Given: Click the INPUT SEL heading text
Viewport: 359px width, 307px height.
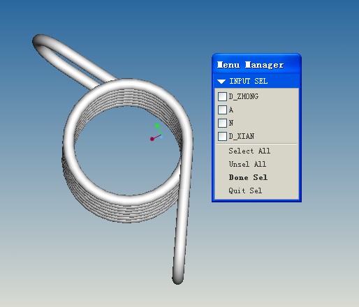Looking at the screenshot, I should click(249, 81).
